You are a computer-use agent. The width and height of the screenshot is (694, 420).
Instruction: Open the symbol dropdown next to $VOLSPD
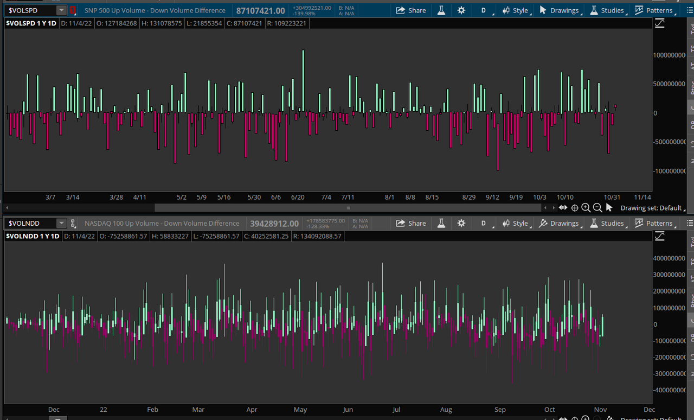coord(62,10)
